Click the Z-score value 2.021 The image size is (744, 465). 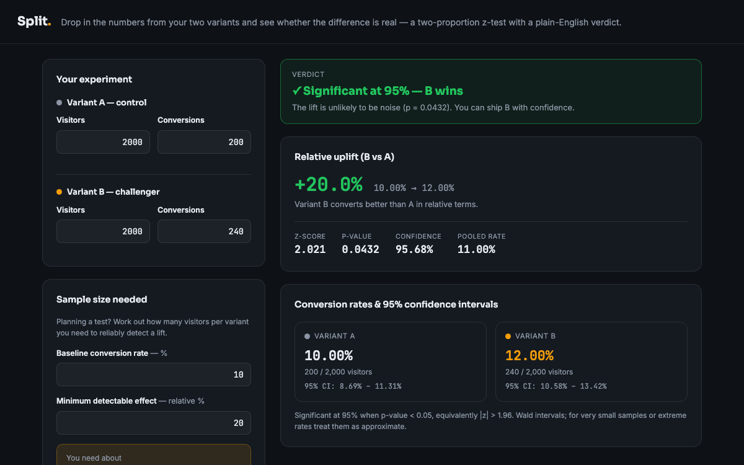click(x=310, y=249)
